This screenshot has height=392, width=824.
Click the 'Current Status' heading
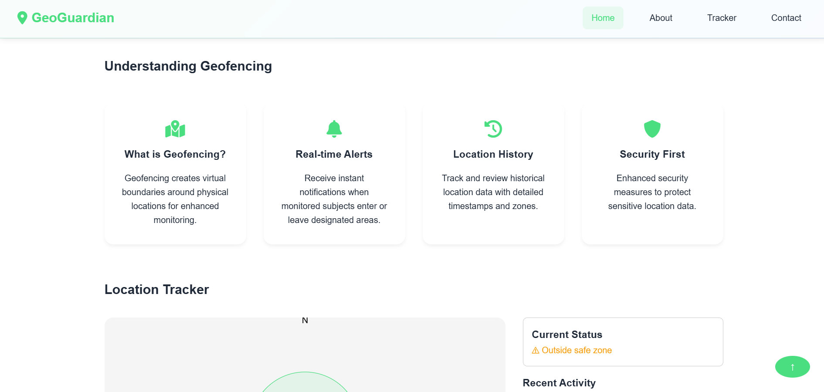coord(567,335)
